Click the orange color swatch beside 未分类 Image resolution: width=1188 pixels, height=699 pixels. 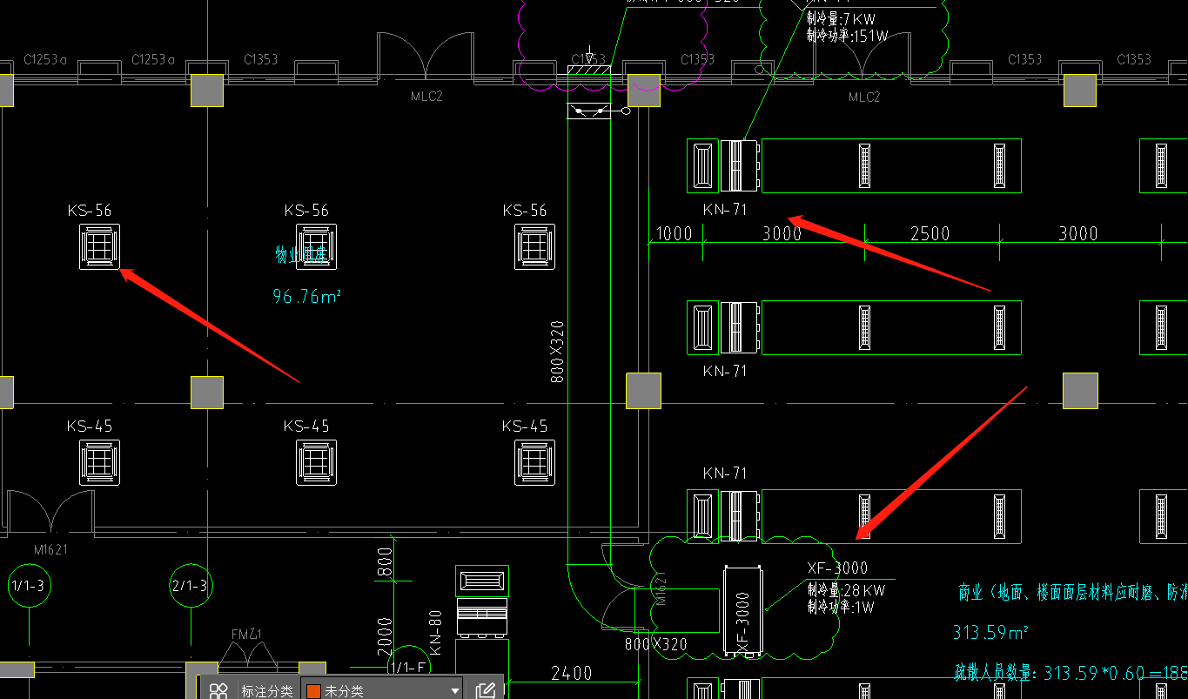click(313, 691)
